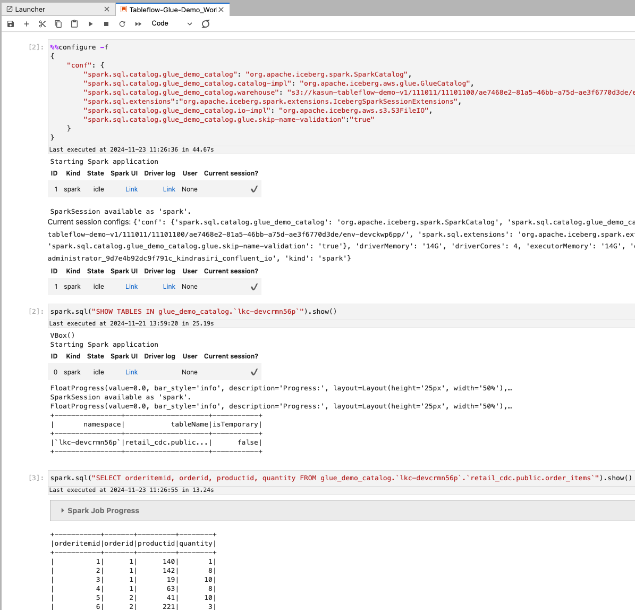Cut the selected cell with scissors icon
Screen dimensions: 635x610
tap(43, 24)
